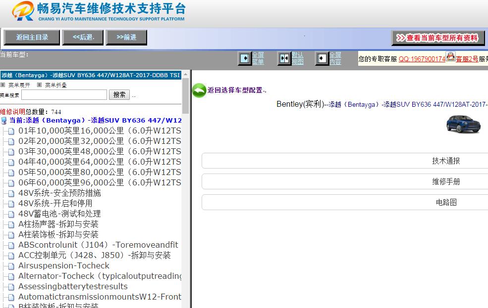Click the blue Bentayga car thumbnail
The width and height of the screenshot is (488, 308).
[x=463, y=124]
